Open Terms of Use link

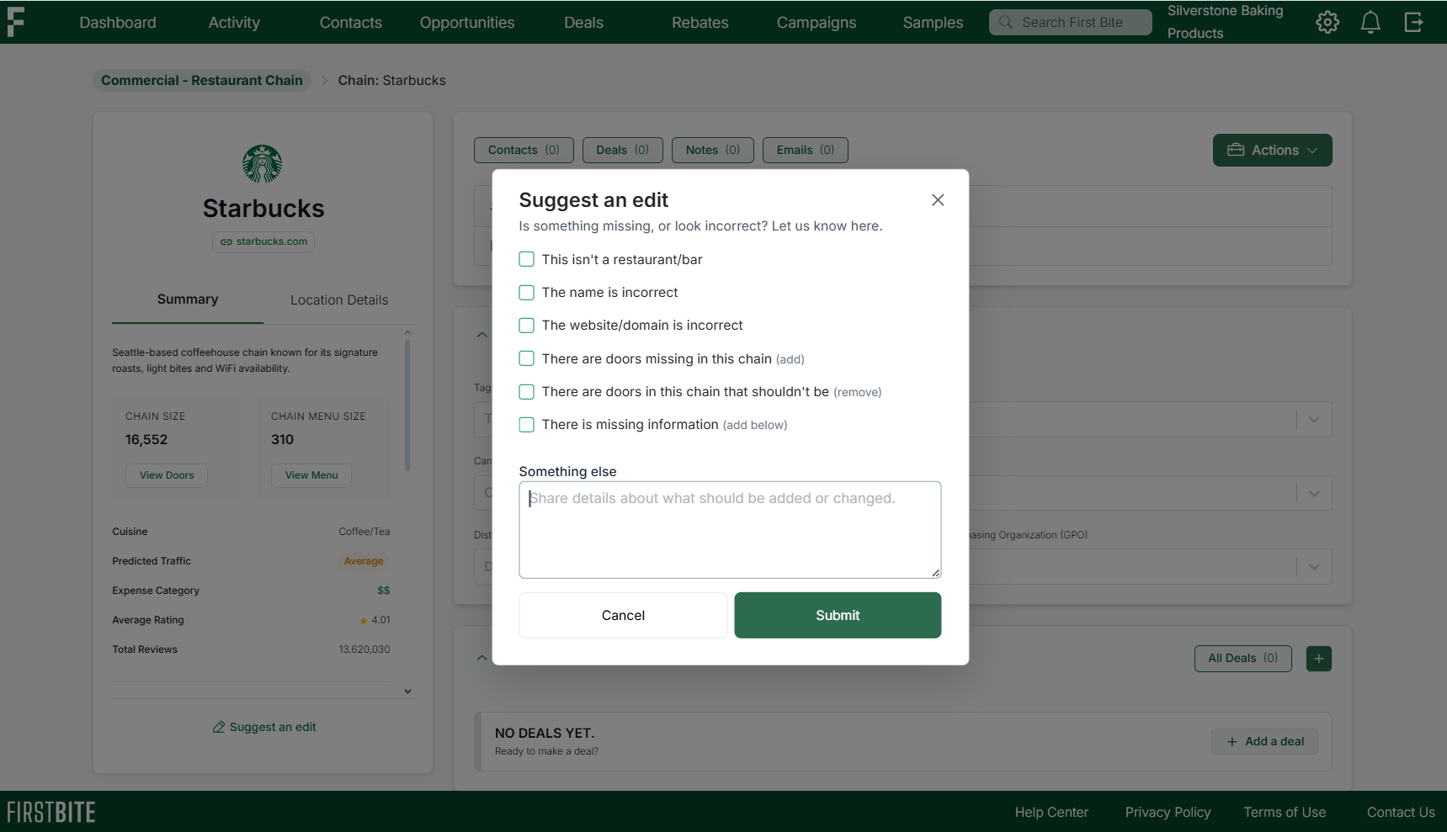click(x=1285, y=813)
